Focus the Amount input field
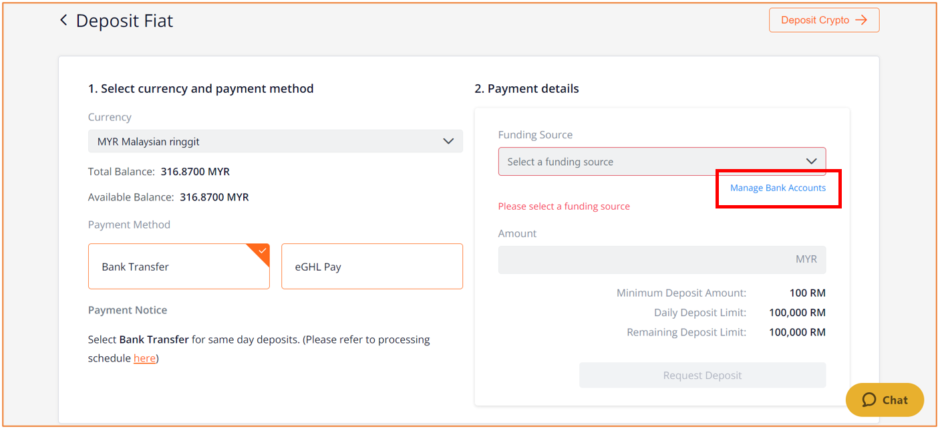 tap(662, 259)
